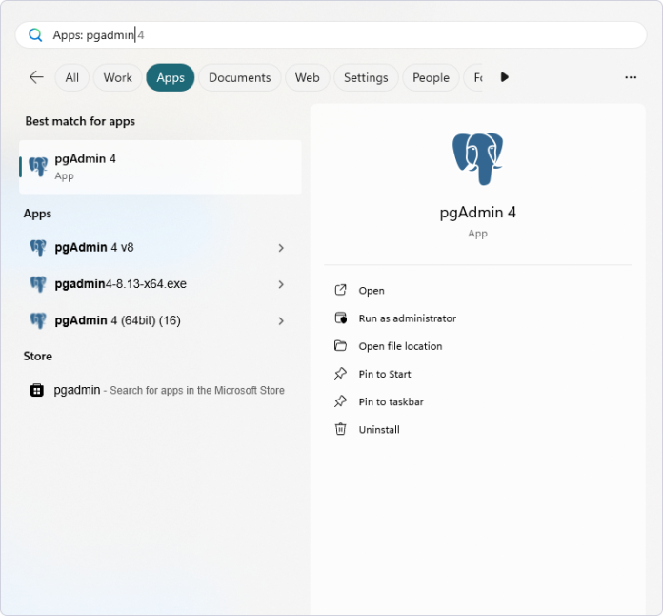Select the Apps filter tab
The height and width of the screenshot is (616, 663).
point(171,77)
